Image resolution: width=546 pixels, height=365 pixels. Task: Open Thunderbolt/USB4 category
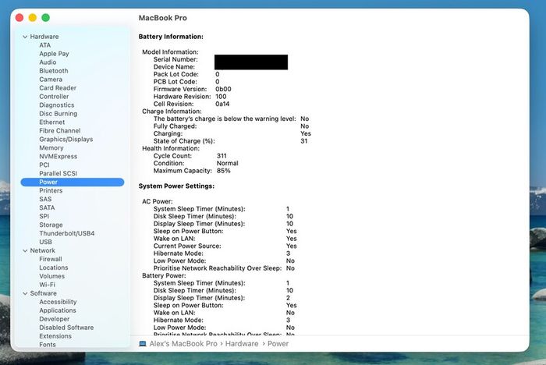coord(66,233)
